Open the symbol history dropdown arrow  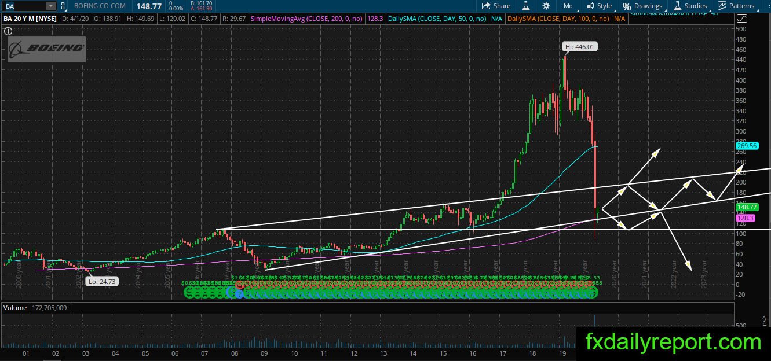pos(50,6)
